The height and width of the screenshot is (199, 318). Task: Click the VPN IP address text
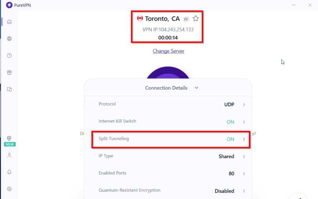168,29
